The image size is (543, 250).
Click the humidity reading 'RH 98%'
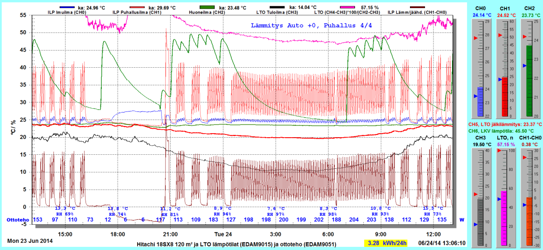tap(329, 214)
